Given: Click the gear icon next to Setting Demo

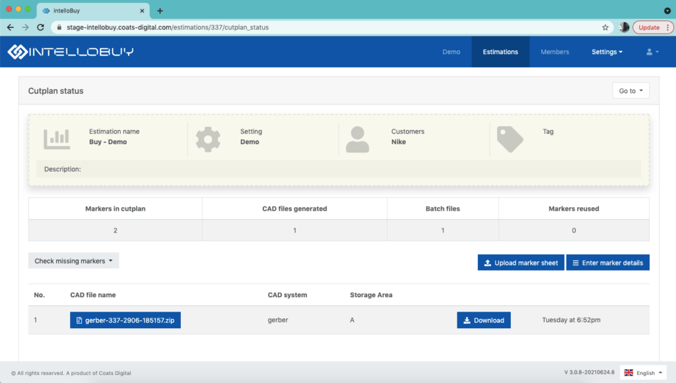Looking at the screenshot, I should (209, 139).
